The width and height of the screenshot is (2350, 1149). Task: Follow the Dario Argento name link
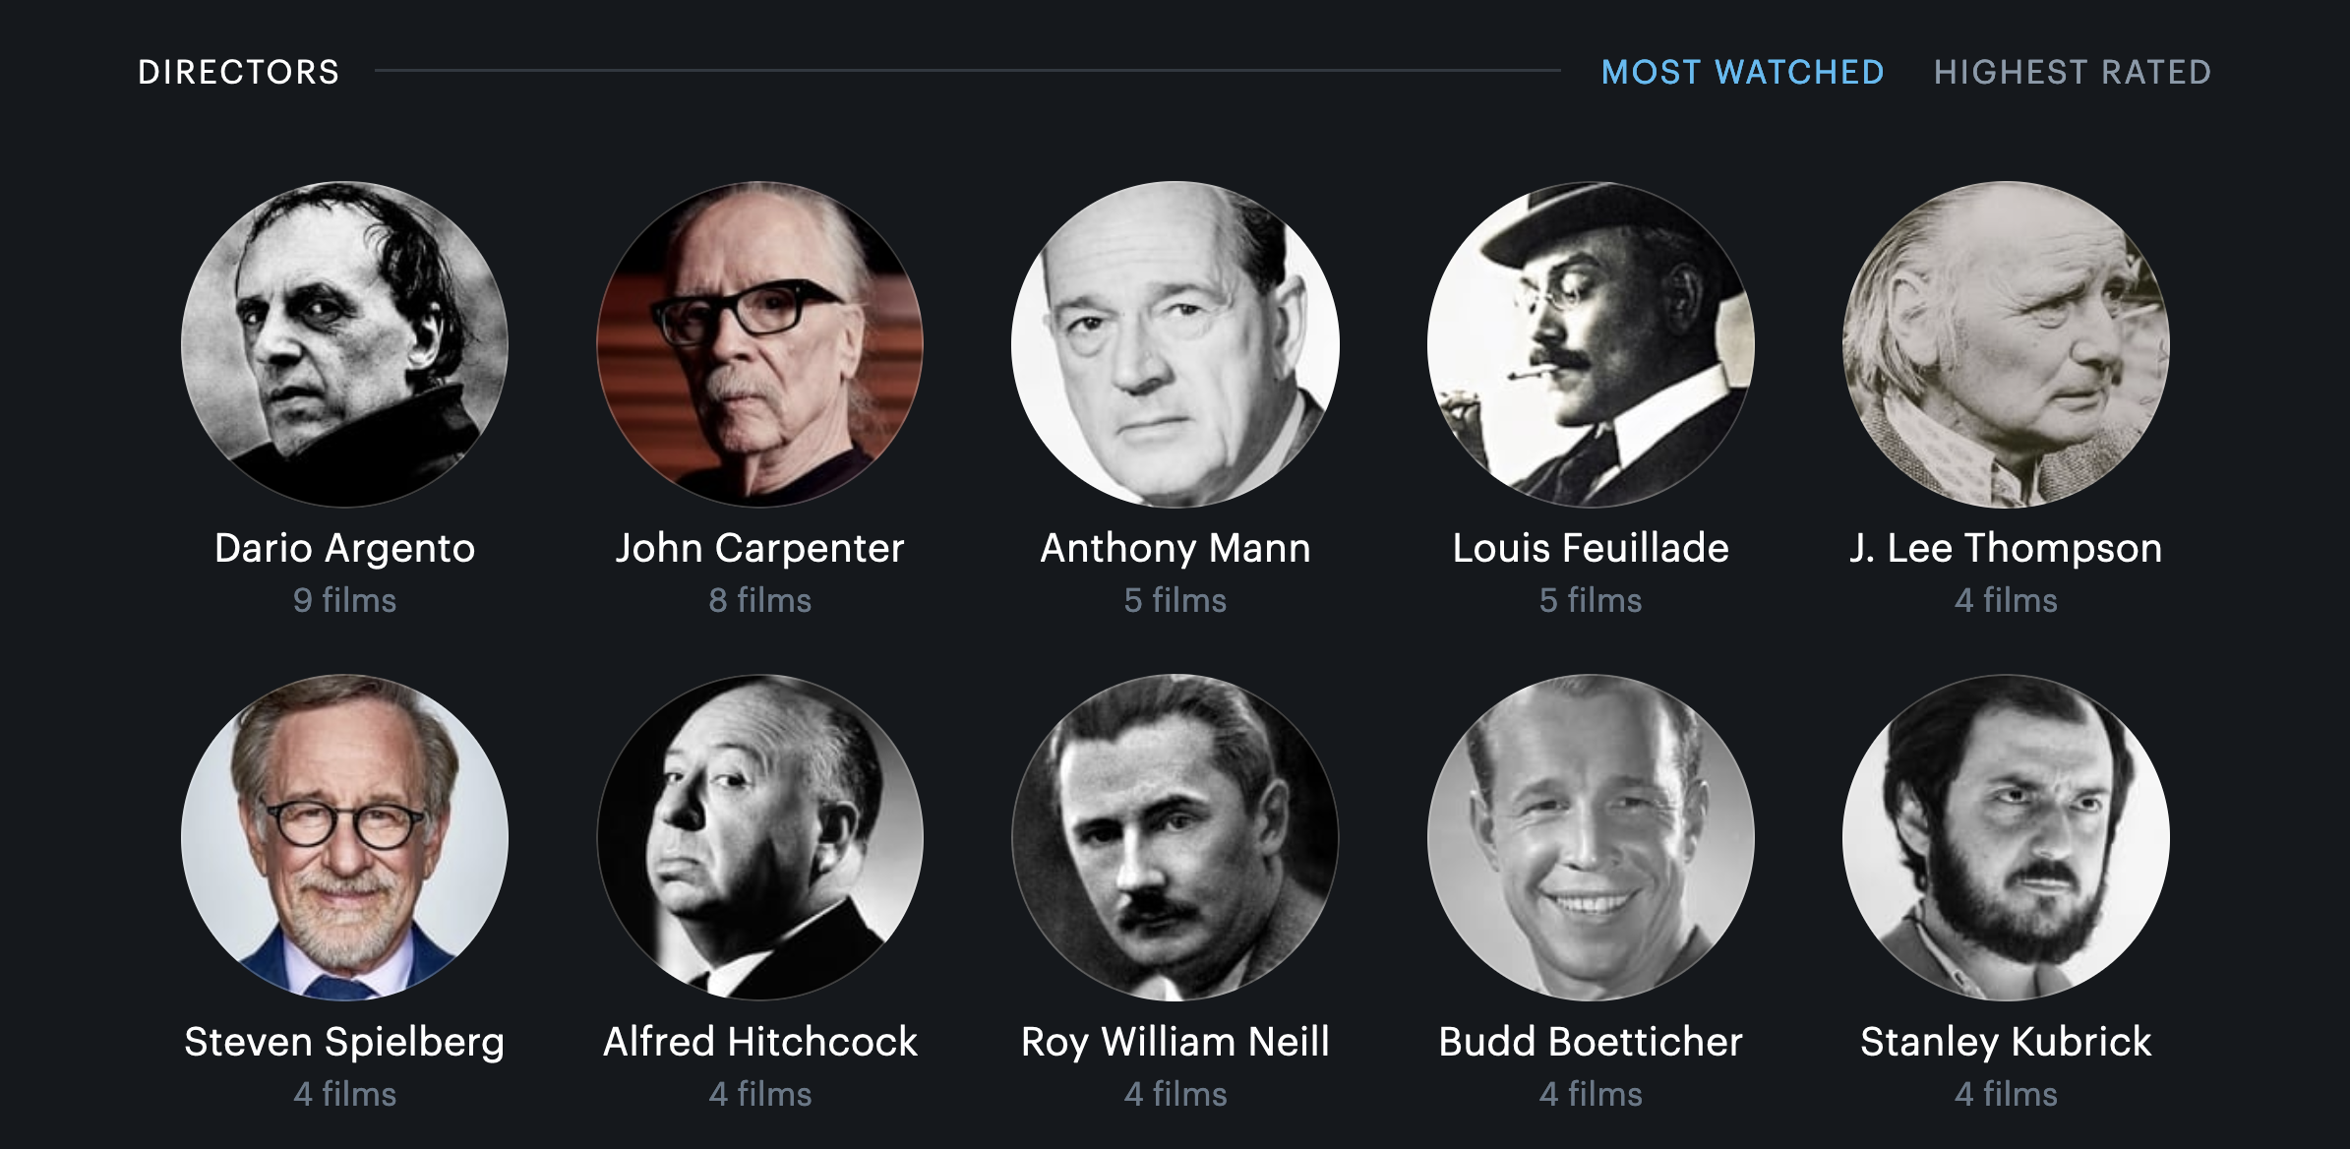tap(344, 548)
